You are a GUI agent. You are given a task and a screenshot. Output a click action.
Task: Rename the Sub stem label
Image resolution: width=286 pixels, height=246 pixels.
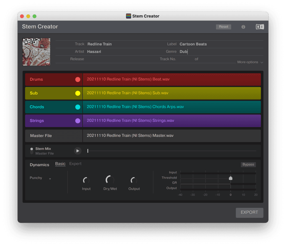point(34,93)
